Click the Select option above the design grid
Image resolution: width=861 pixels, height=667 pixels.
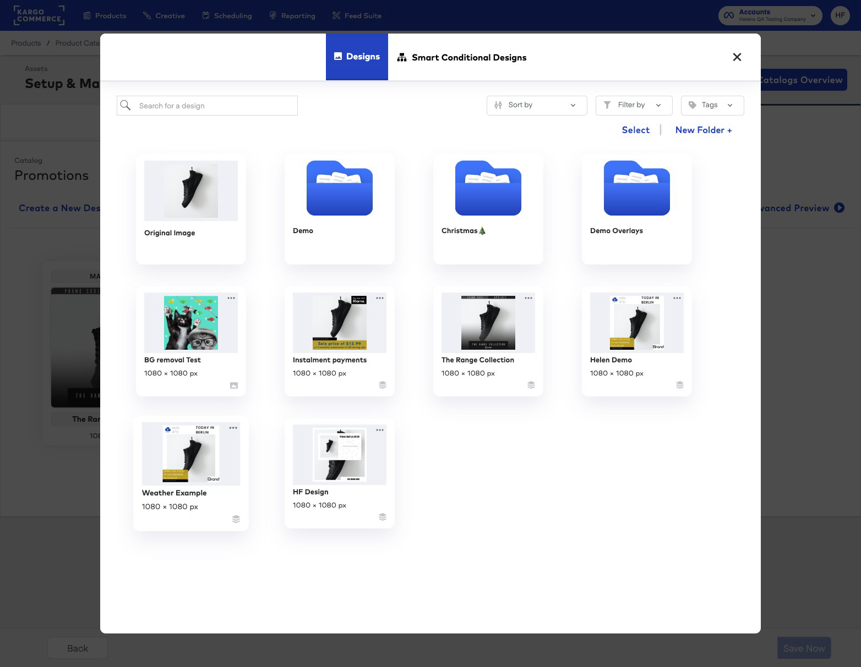pos(635,130)
